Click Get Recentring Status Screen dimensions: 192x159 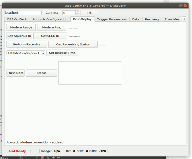[x=73, y=44]
